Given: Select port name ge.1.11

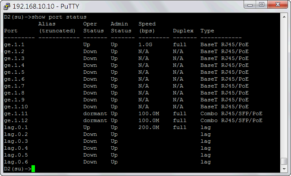Looking at the screenshot, I should tap(16, 113).
